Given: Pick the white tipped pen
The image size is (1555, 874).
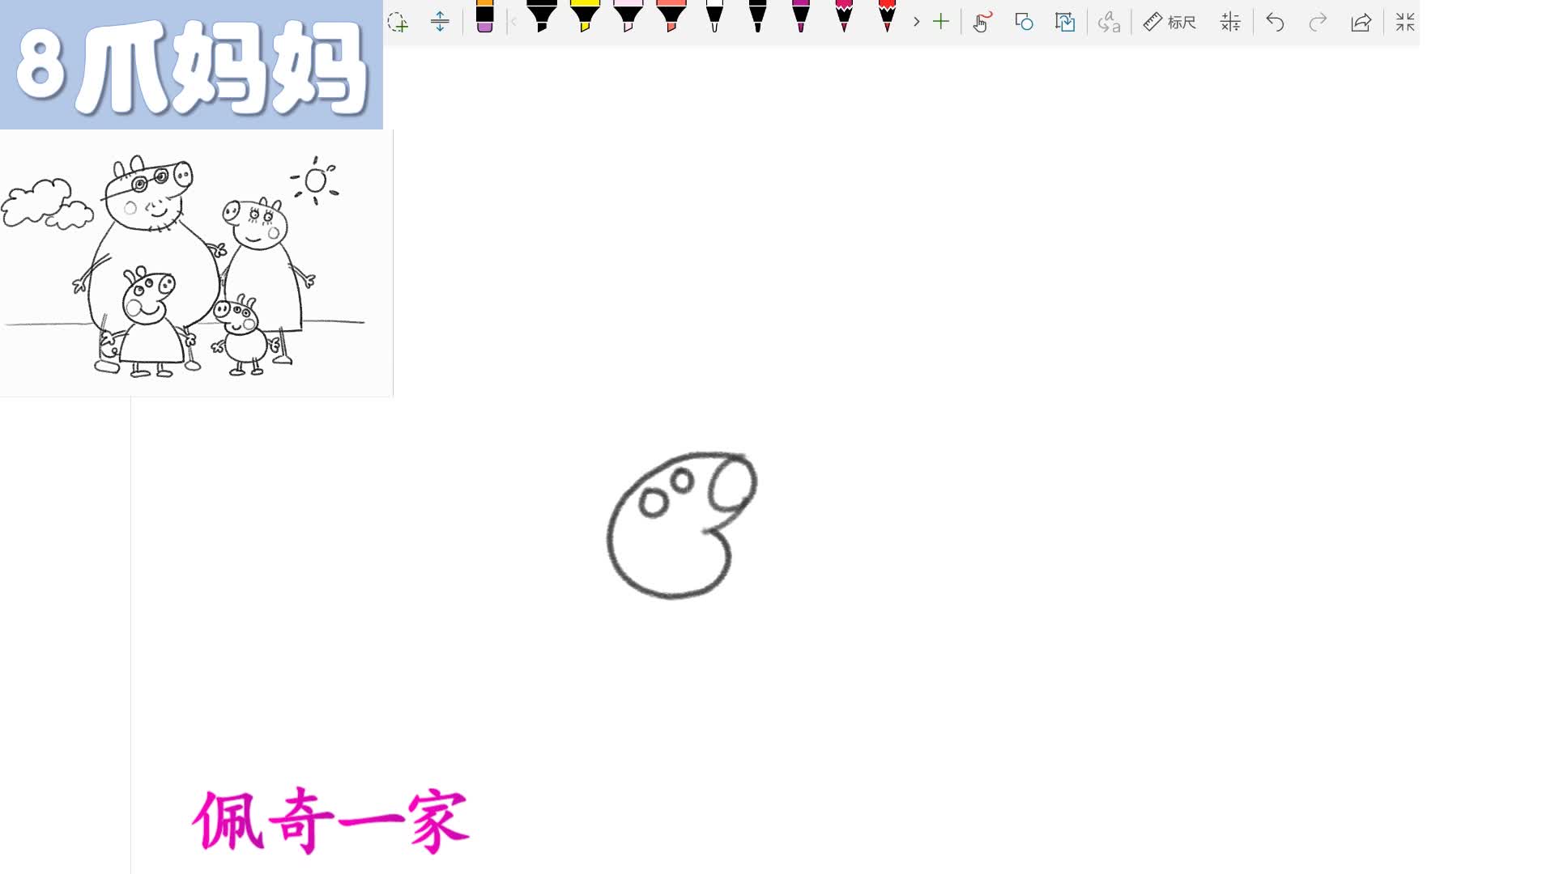Looking at the screenshot, I should [x=714, y=17].
